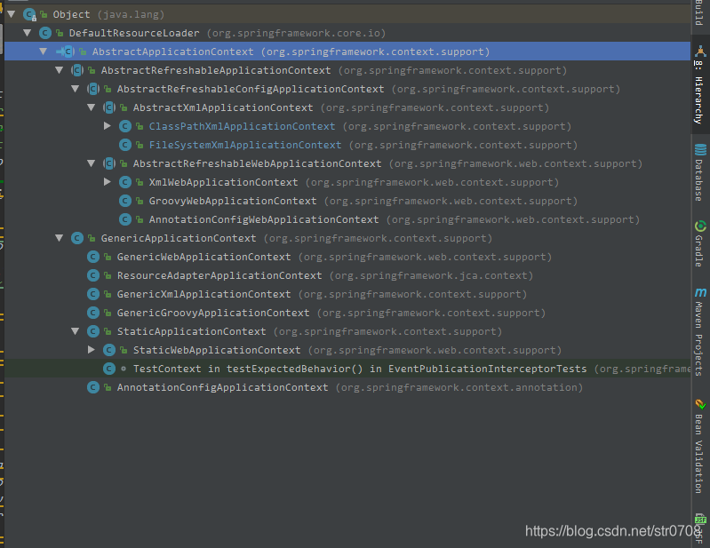Image resolution: width=710 pixels, height=548 pixels.
Task: Select StaticWebApplicationContext row text
Action: [x=347, y=350]
